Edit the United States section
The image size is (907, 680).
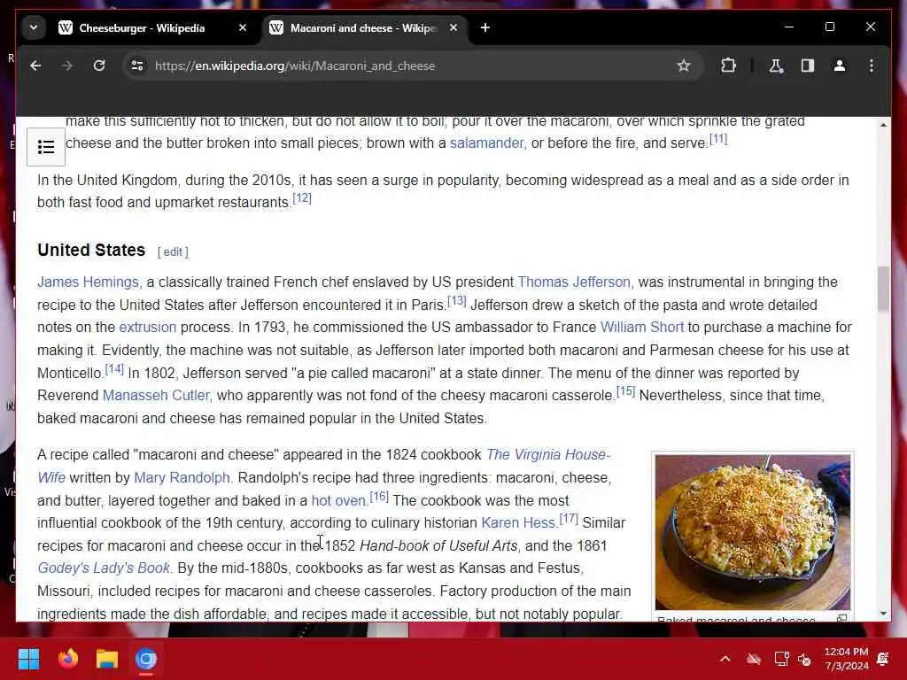coord(173,252)
